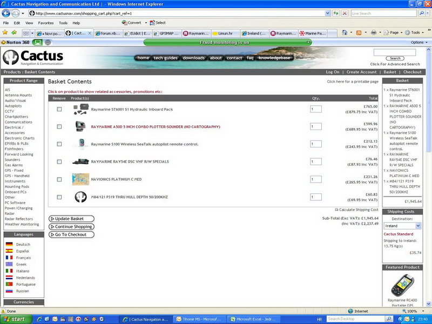Click the zoom level 100% control
Image resolution: width=432 pixels, height=324 pixels.
(x=413, y=311)
